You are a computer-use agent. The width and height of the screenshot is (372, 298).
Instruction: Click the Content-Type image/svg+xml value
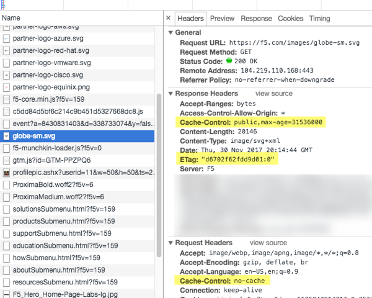tap(255, 141)
